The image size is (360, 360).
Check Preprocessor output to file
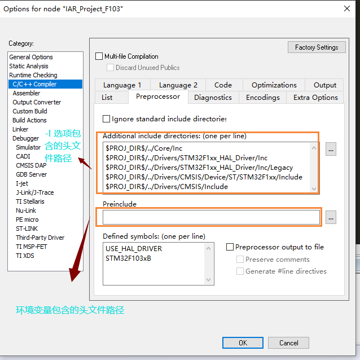tap(230, 247)
